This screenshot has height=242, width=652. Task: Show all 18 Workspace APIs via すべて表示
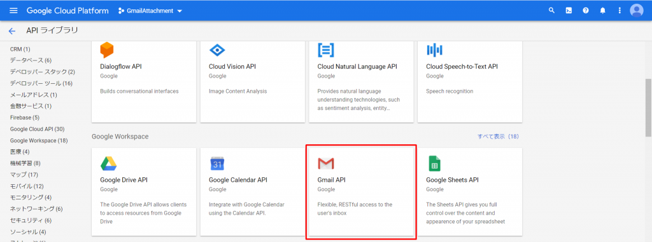click(x=498, y=136)
